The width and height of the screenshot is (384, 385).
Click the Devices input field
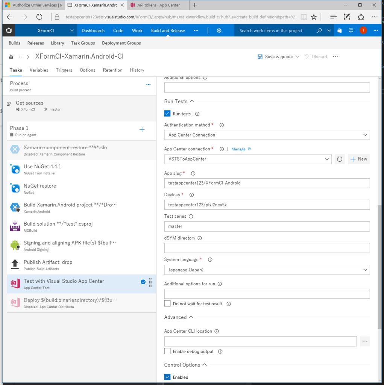267,205
